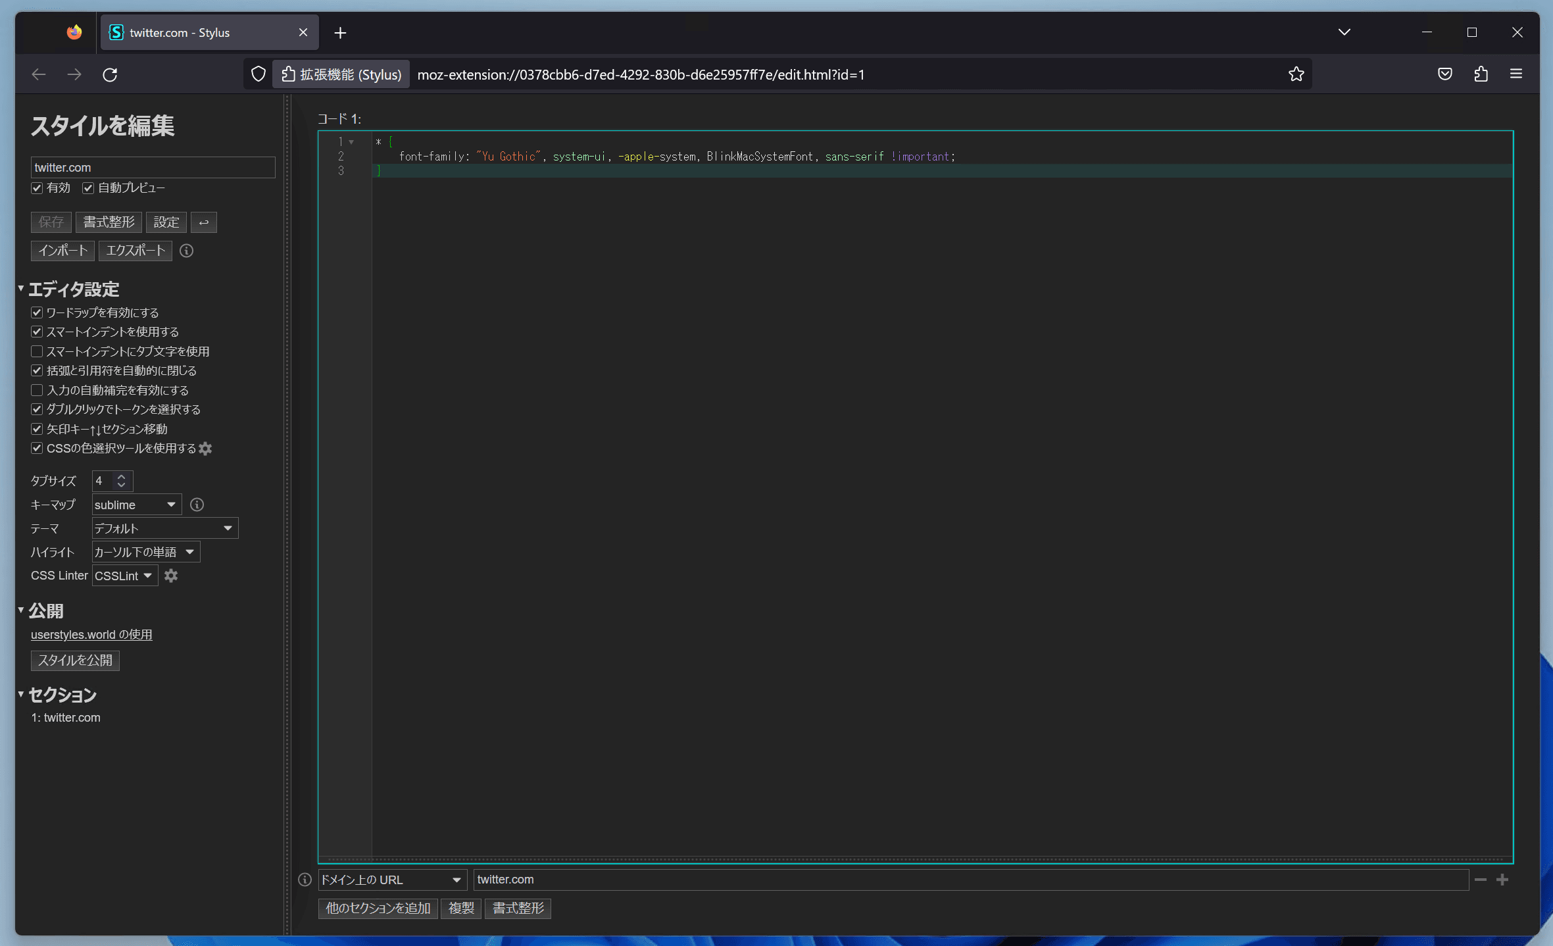This screenshot has width=1553, height=946.
Task: Open the テーマ dropdown showing デフォルト
Action: tap(165, 528)
